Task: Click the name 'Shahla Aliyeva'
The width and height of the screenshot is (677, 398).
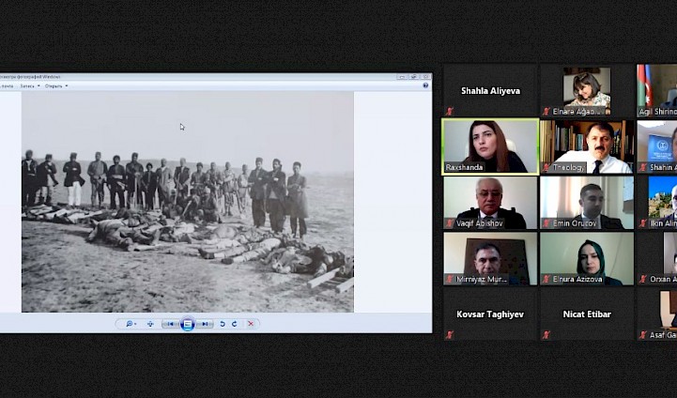Action: [x=490, y=91]
